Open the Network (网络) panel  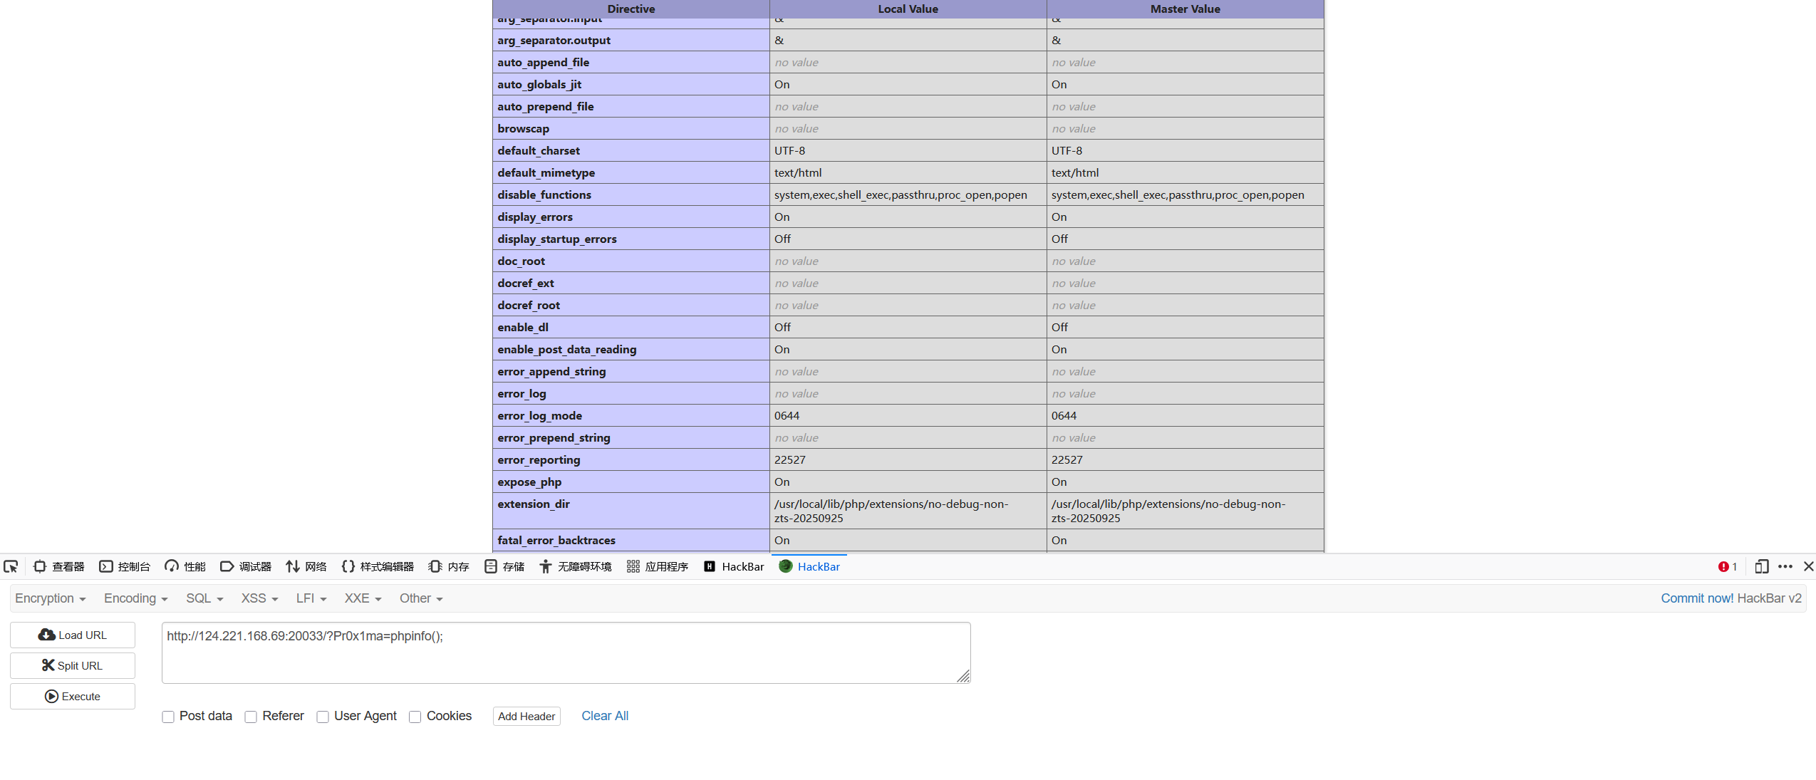[x=306, y=566]
